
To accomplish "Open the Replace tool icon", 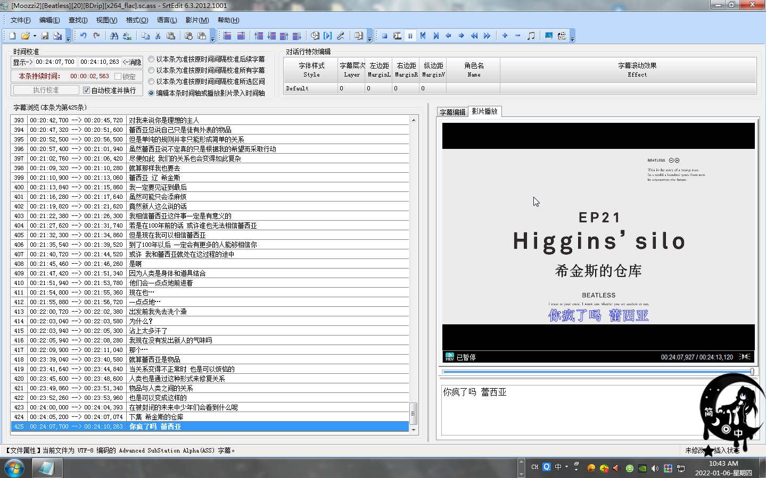I will coord(127,36).
